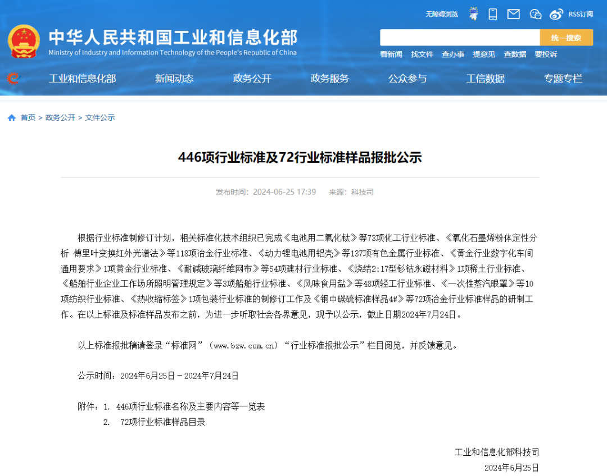
Task: Open RSS订阅 subscription link
Action: tap(581, 14)
